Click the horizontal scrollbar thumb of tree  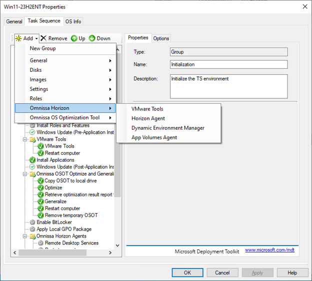point(52,253)
